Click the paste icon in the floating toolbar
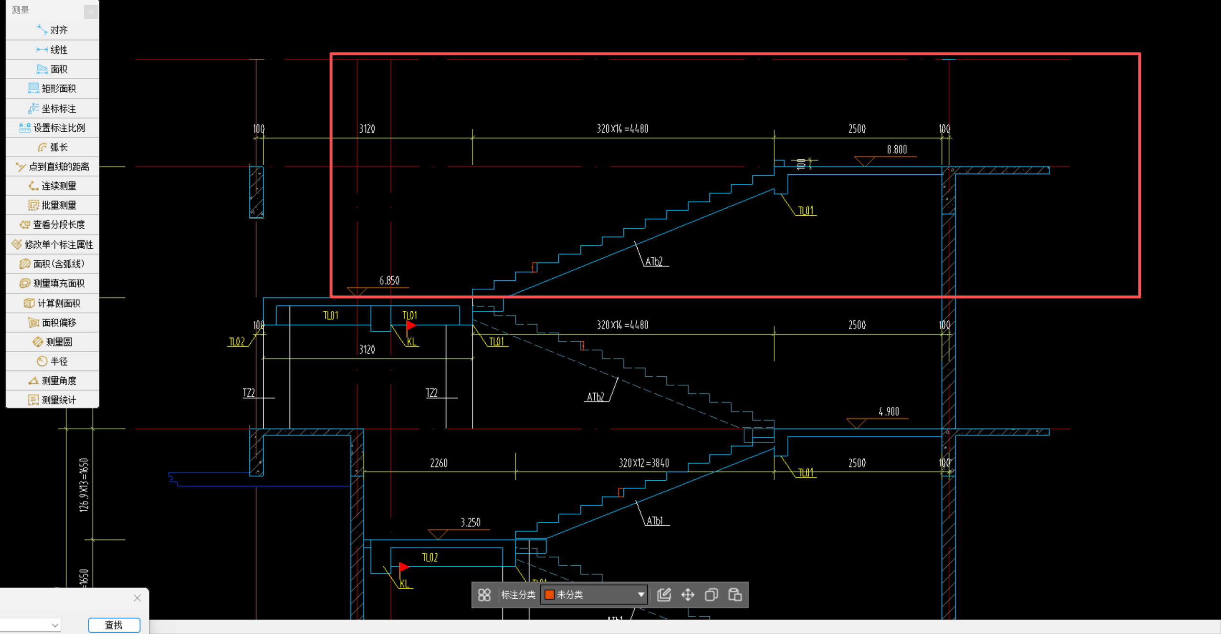1221x634 pixels. tap(735, 595)
